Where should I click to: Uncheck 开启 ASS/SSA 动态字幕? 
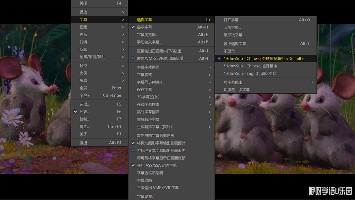(157, 166)
